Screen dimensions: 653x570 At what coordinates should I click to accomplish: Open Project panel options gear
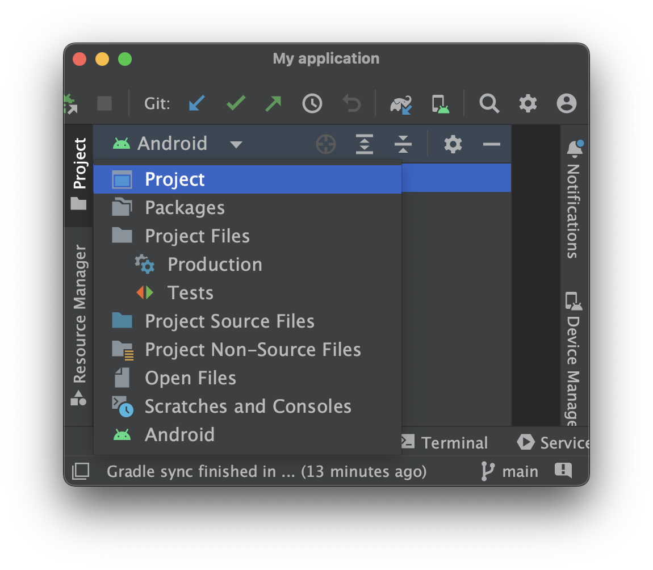click(x=453, y=144)
